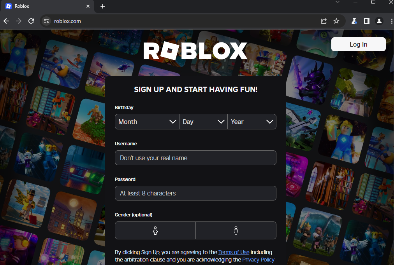
Task: Open Chrome Labs flask icon
Action: 354,21
